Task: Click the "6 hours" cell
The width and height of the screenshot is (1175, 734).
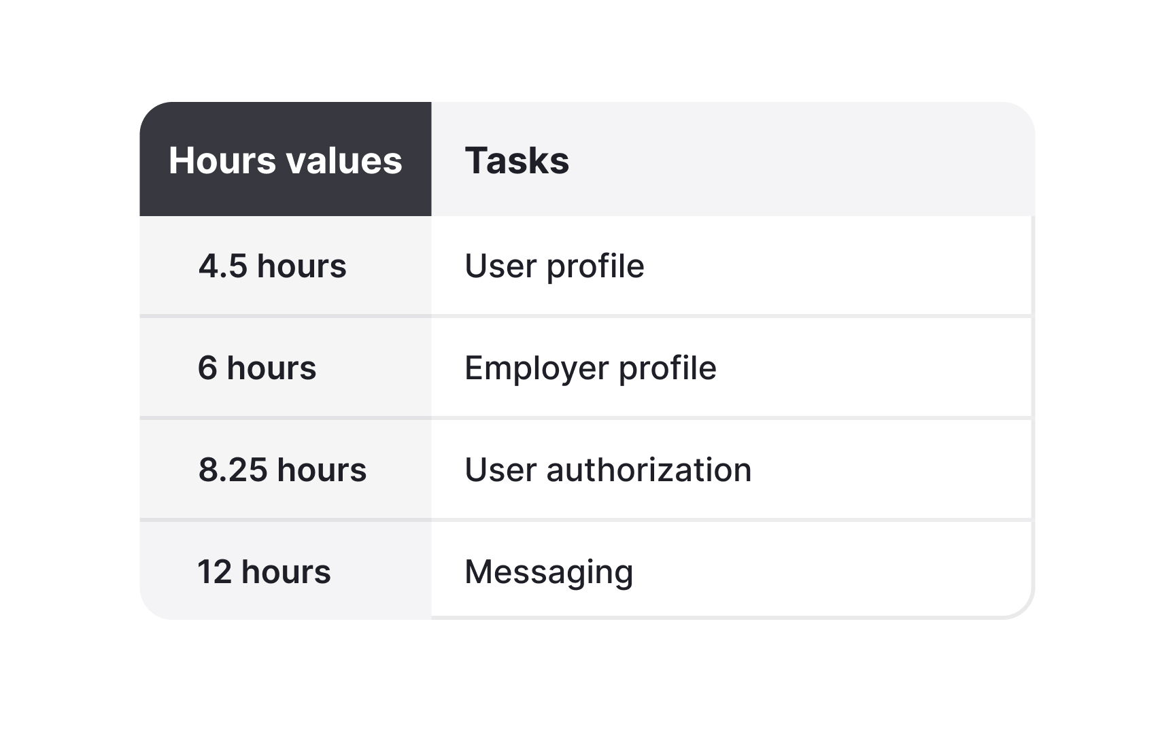Action: pos(257,368)
